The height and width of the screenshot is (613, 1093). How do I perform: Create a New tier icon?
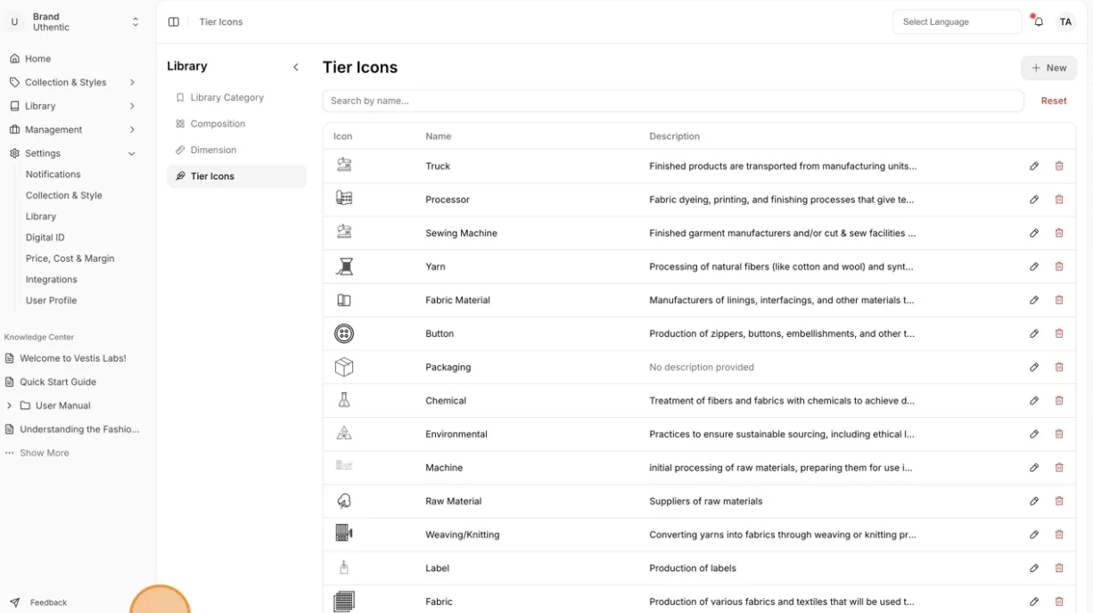pos(1049,68)
